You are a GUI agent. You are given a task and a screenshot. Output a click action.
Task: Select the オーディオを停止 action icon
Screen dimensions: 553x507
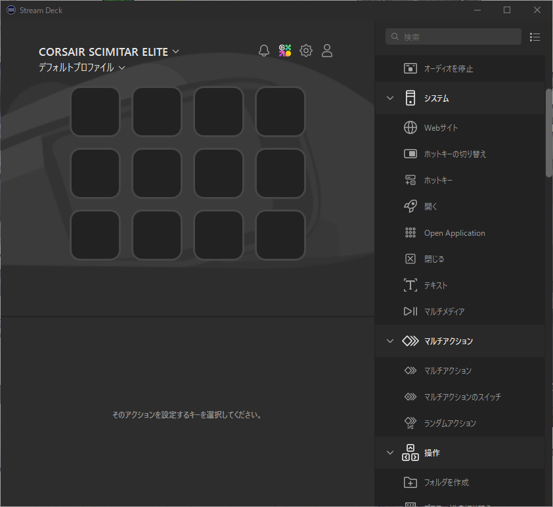pyautogui.click(x=410, y=68)
